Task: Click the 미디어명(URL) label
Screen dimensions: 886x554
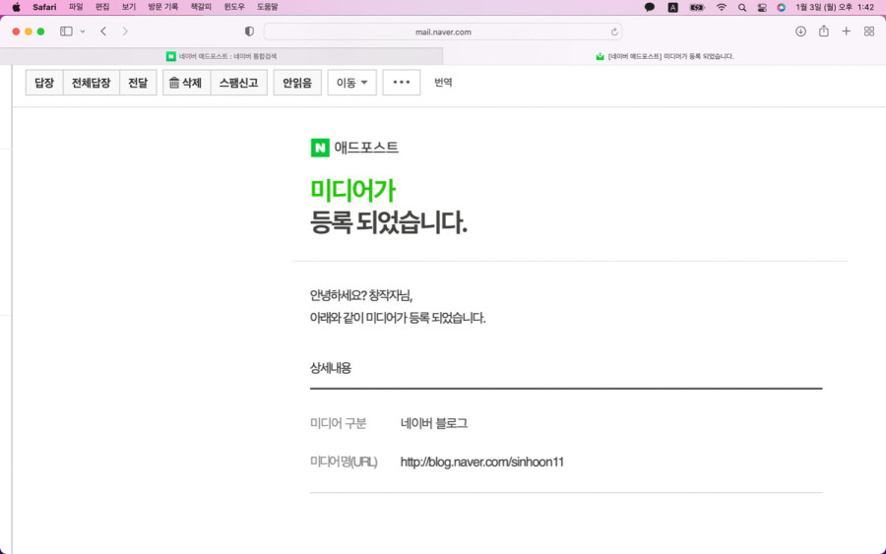Action: tap(344, 462)
